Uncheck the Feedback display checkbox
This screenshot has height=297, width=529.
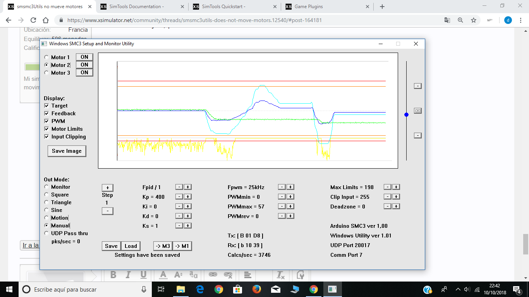tap(46, 113)
